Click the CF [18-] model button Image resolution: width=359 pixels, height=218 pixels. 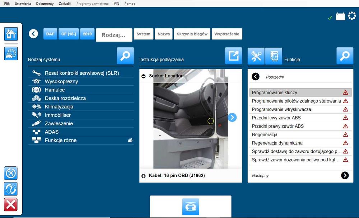tap(69, 34)
